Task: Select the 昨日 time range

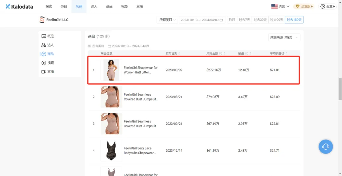Action: 232,20
